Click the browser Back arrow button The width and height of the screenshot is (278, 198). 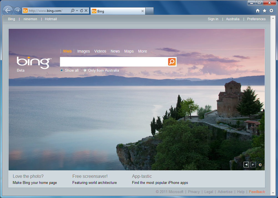click(7, 11)
